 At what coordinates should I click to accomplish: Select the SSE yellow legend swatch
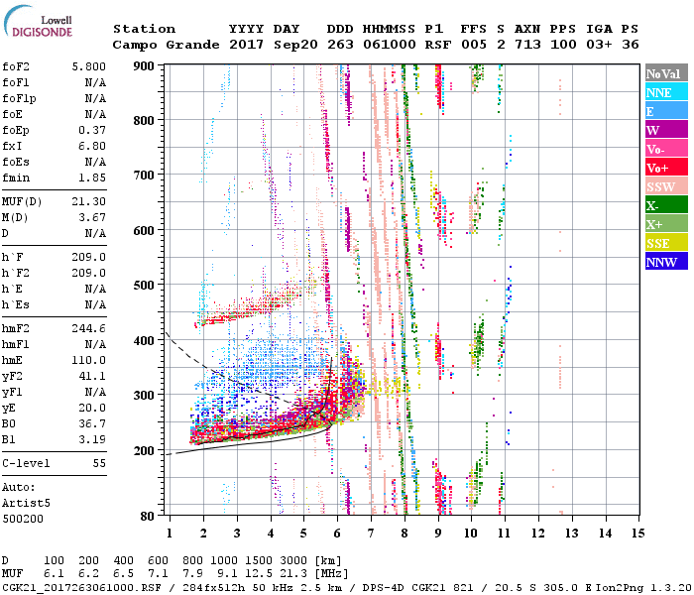pos(664,243)
